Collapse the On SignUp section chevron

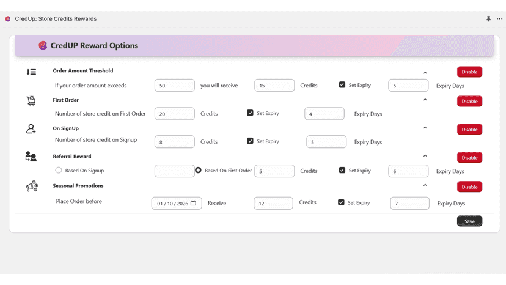(425, 128)
